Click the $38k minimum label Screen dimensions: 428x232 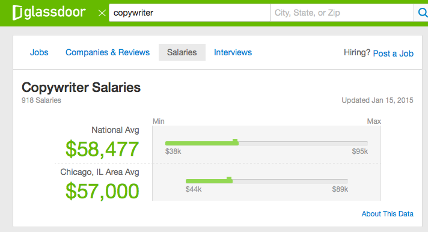[173, 151]
